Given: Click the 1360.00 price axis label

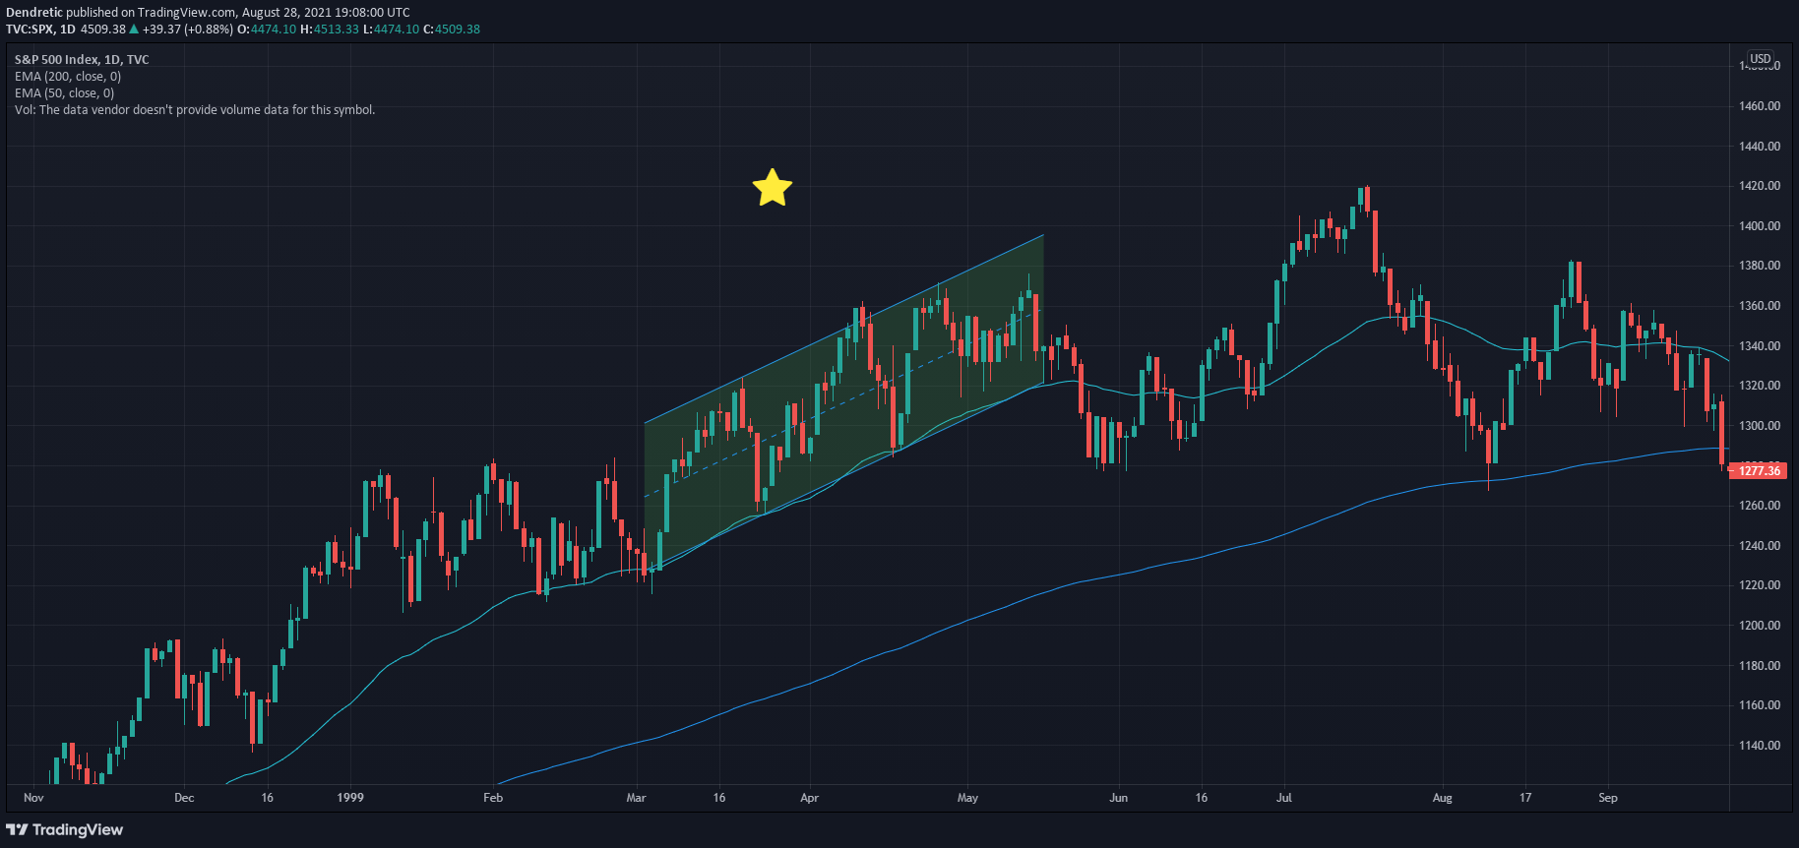Looking at the screenshot, I should point(1760,306).
